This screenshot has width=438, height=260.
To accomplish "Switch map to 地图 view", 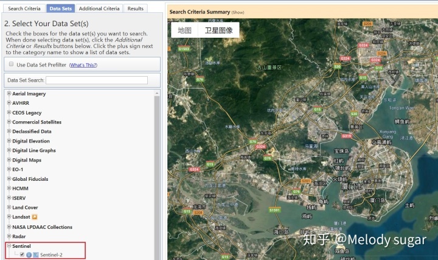I will pos(185,30).
